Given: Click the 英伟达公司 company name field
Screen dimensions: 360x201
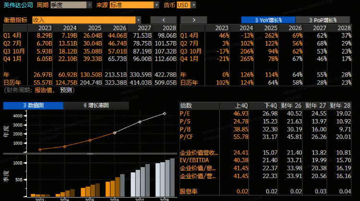Looking at the screenshot, I should point(17,5).
